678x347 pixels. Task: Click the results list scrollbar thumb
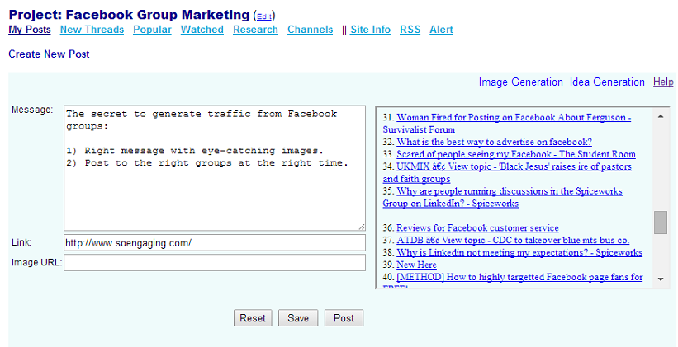coord(661,223)
